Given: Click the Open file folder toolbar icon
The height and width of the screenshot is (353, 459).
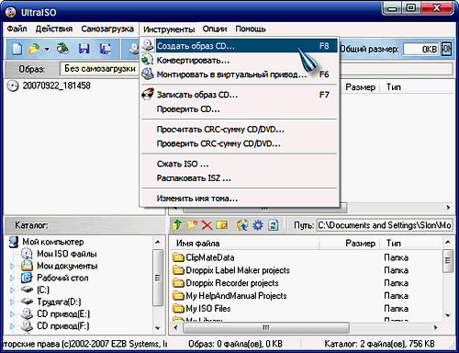Looking at the screenshot, I should [x=34, y=49].
